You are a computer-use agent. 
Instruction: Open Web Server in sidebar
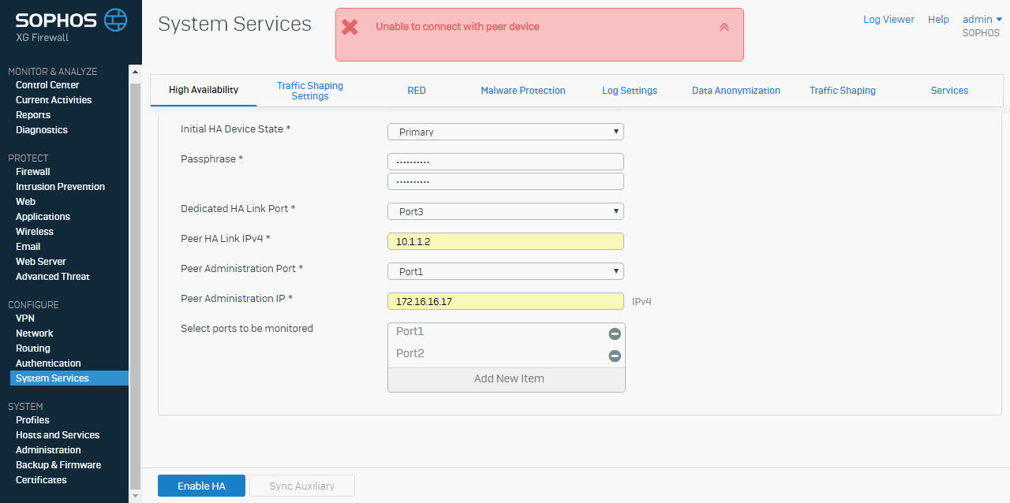41,262
